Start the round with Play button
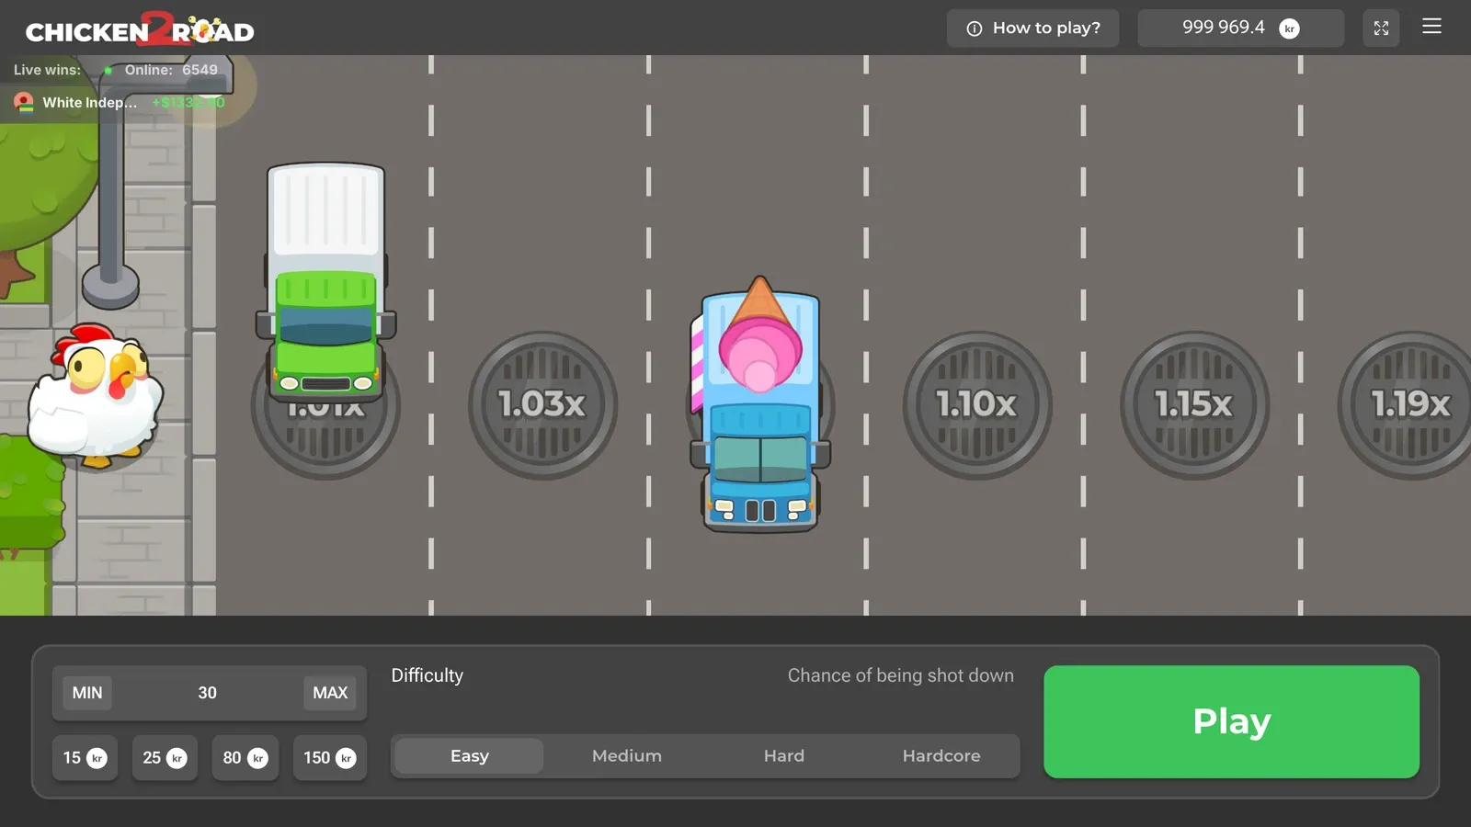 coord(1231,721)
